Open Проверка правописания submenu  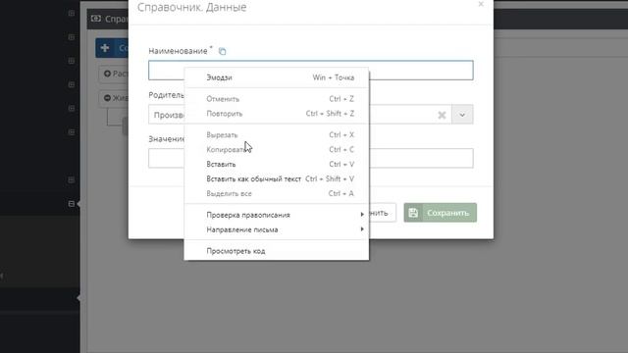tap(277, 215)
